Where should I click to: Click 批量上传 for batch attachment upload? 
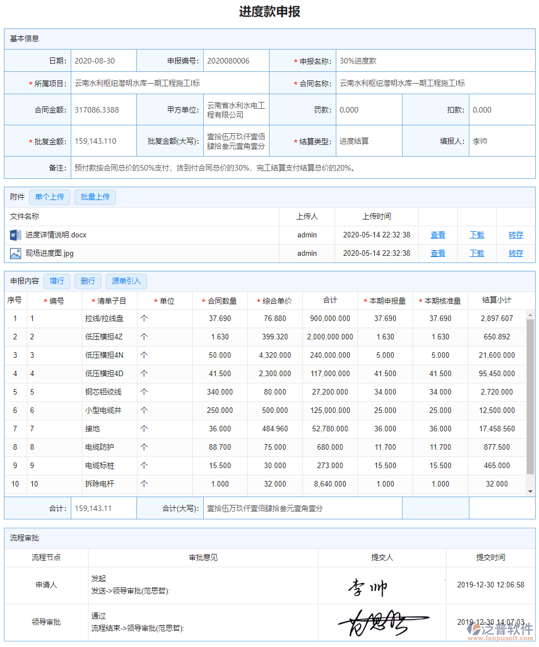pos(95,197)
